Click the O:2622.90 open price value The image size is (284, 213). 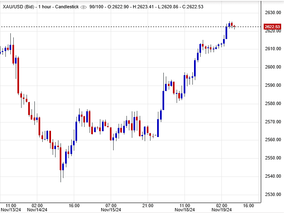point(121,7)
